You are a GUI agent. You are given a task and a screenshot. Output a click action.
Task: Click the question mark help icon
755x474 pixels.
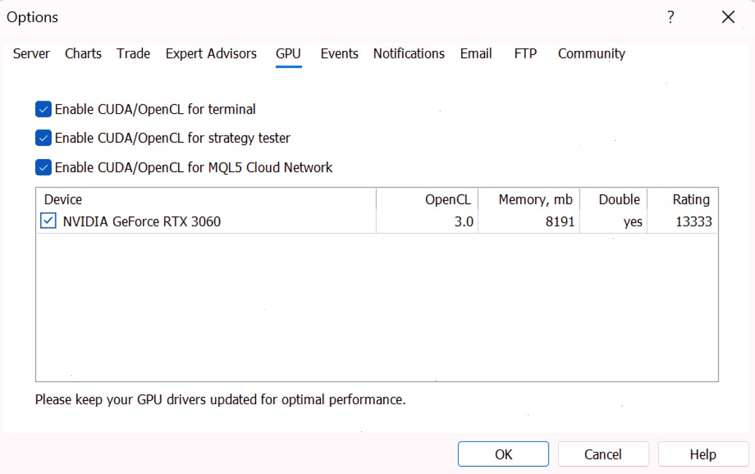point(671,18)
